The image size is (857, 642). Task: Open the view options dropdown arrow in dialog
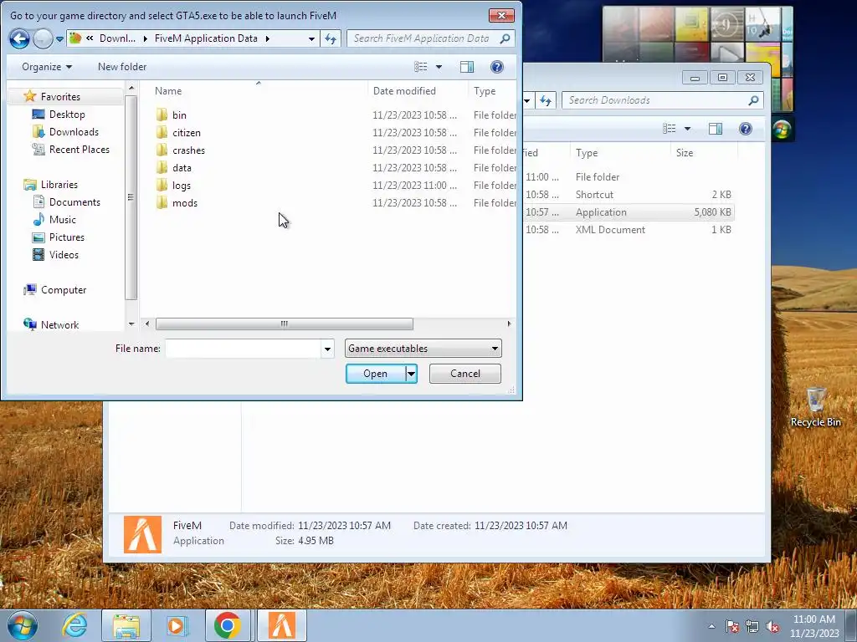click(x=439, y=67)
